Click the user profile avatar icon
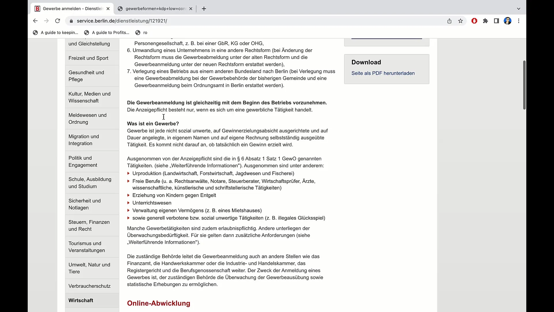The height and width of the screenshot is (312, 554). point(508,21)
